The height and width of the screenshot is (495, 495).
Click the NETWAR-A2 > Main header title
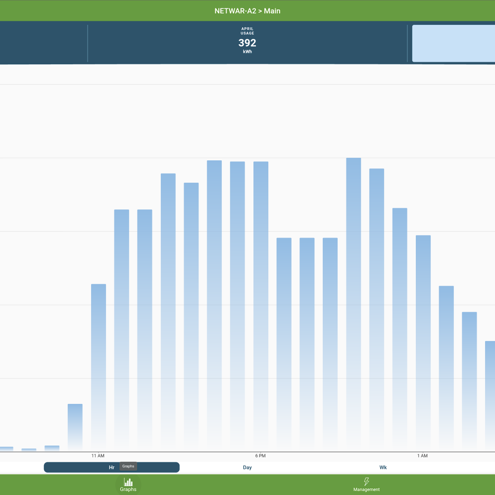pos(247,10)
